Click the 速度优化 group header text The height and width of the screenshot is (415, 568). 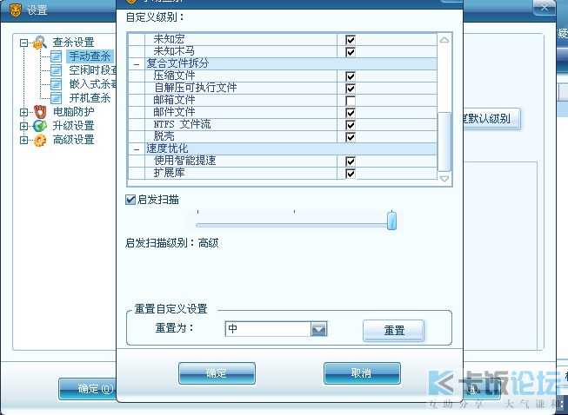pyautogui.click(x=167, y=148)
